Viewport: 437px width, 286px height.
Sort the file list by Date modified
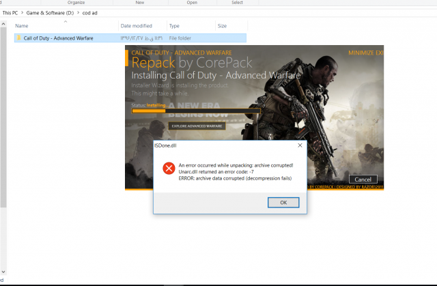[x=137, y=26]
